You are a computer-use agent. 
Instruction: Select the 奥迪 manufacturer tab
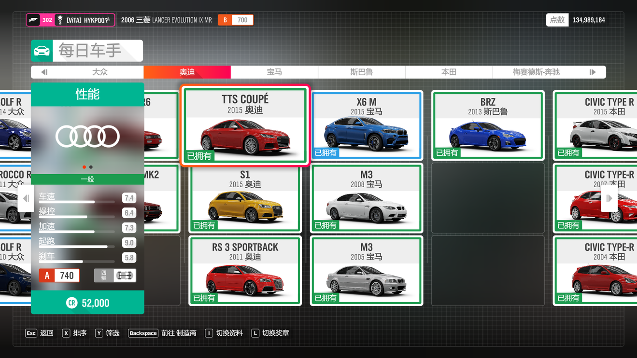coord(187,72)
